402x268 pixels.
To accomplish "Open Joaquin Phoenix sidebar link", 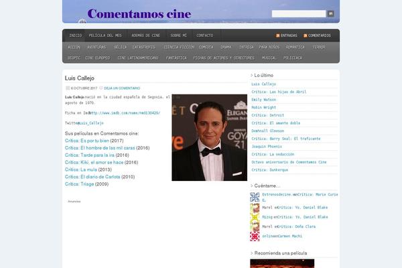I will (x=267, y=147).
